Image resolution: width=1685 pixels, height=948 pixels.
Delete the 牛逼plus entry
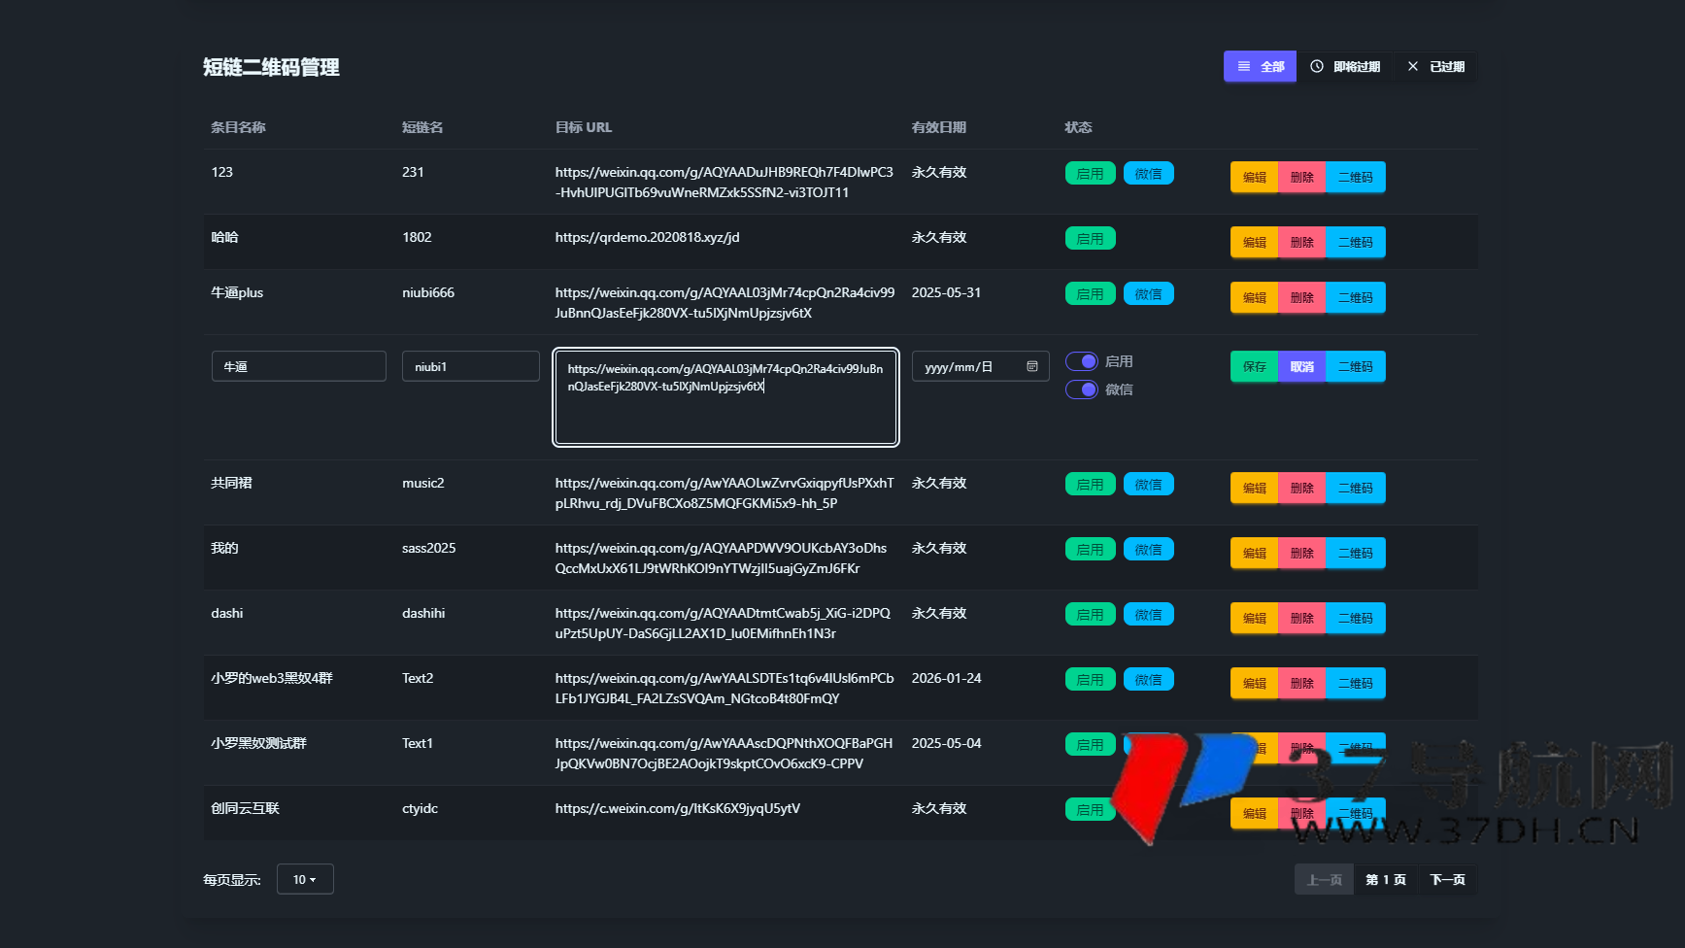click(x=1301, y=298)
